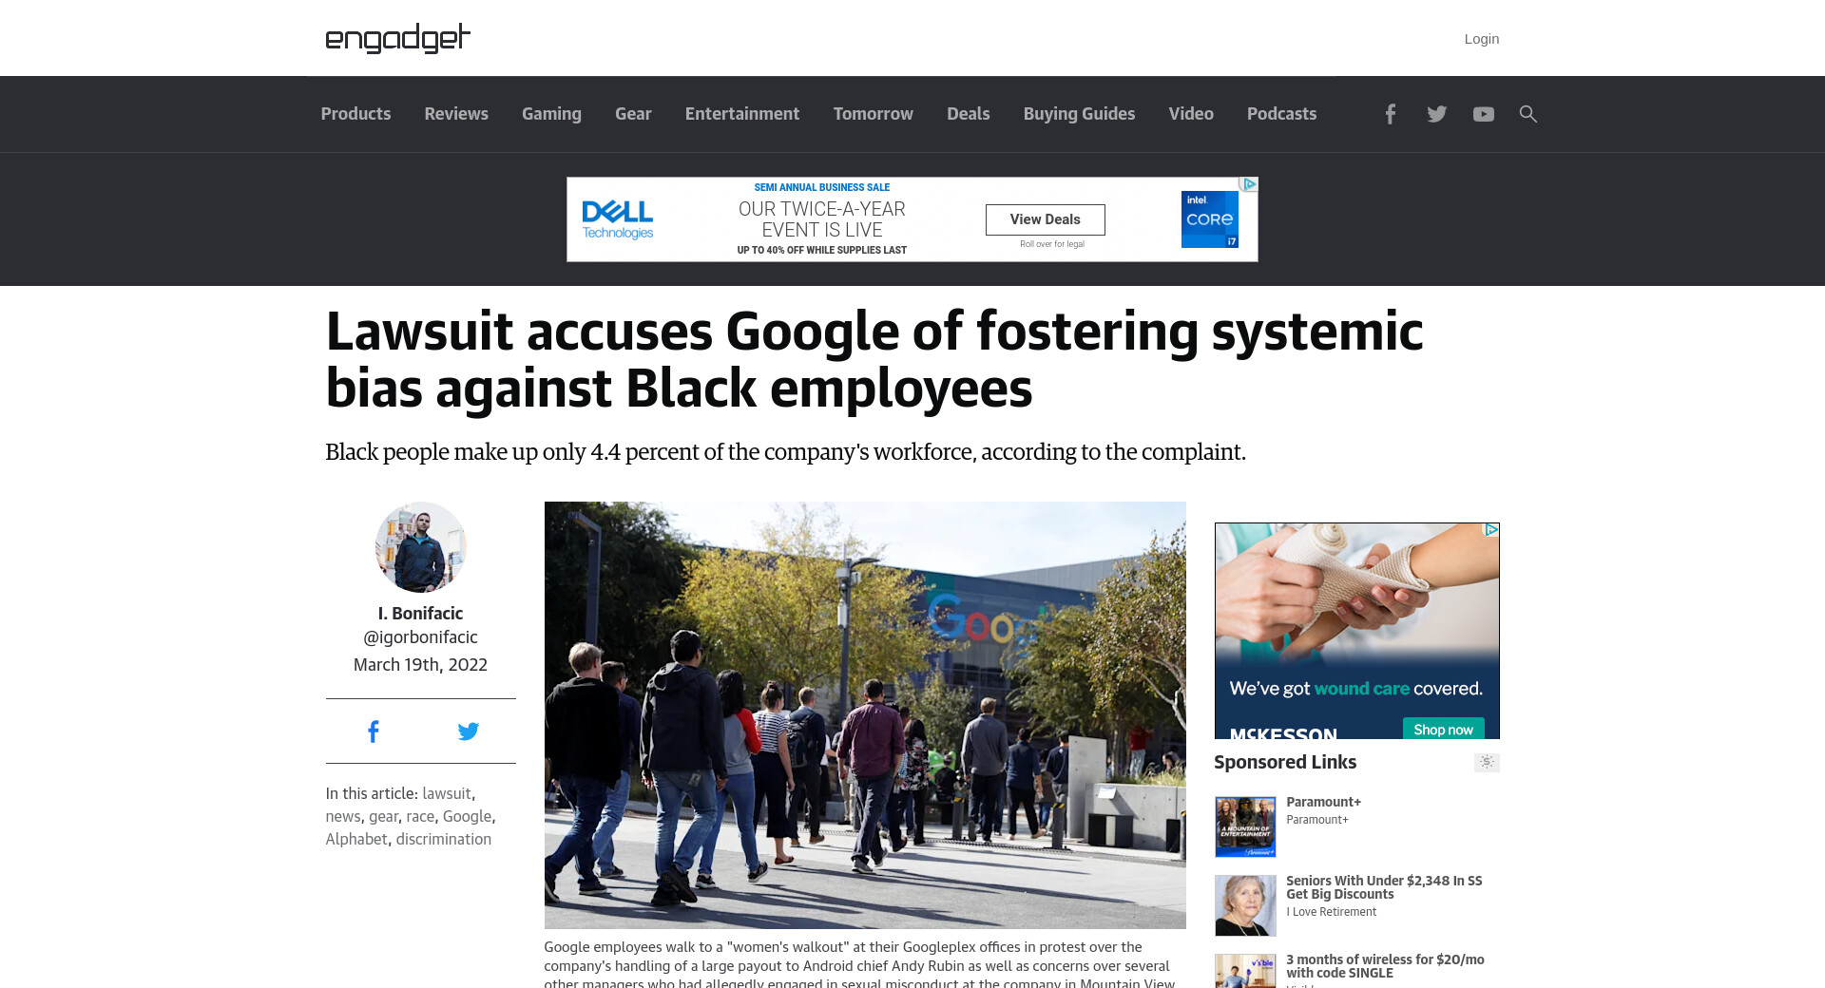
Task: Open Sponsored Links settings icon
Action: pyautogui.click(x=1487, y=762)
